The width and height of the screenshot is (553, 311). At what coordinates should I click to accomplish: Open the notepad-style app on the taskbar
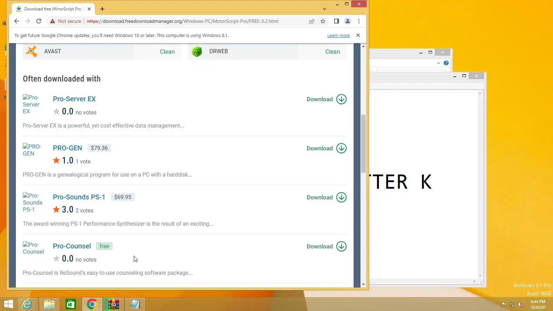coord(135,304)
